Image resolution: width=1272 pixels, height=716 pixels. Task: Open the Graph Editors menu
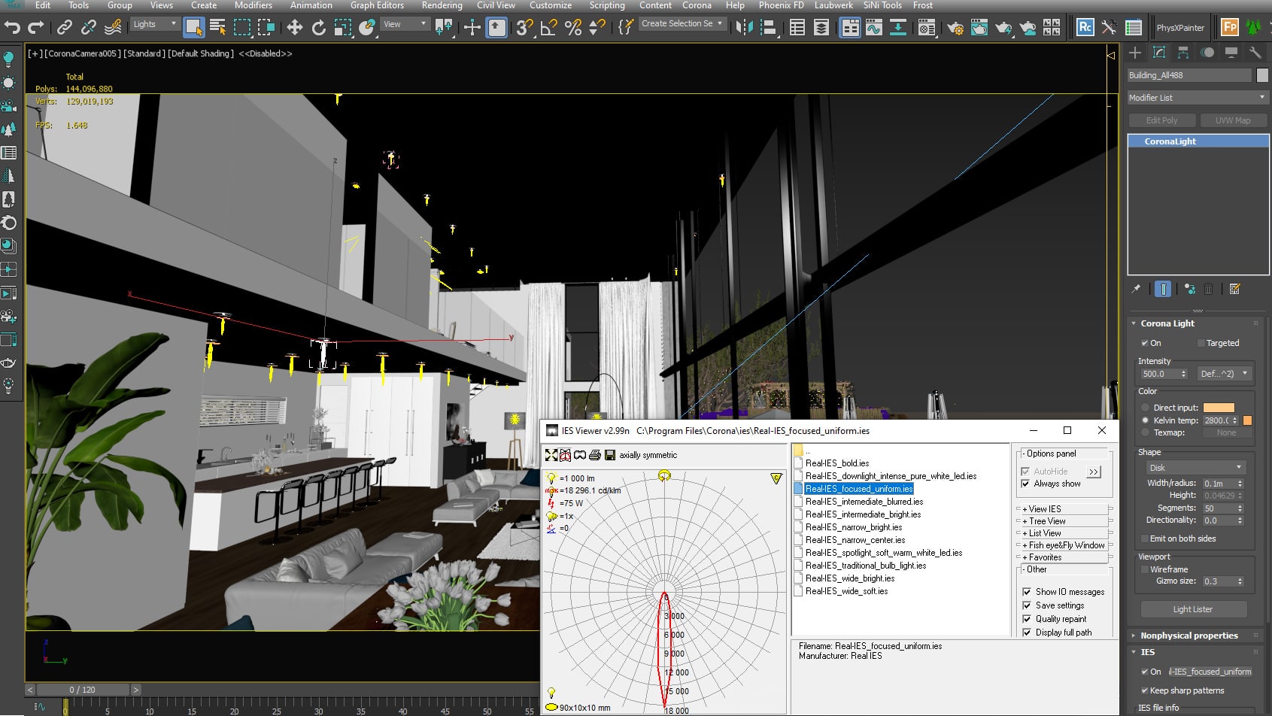click(x=377, y=5)
